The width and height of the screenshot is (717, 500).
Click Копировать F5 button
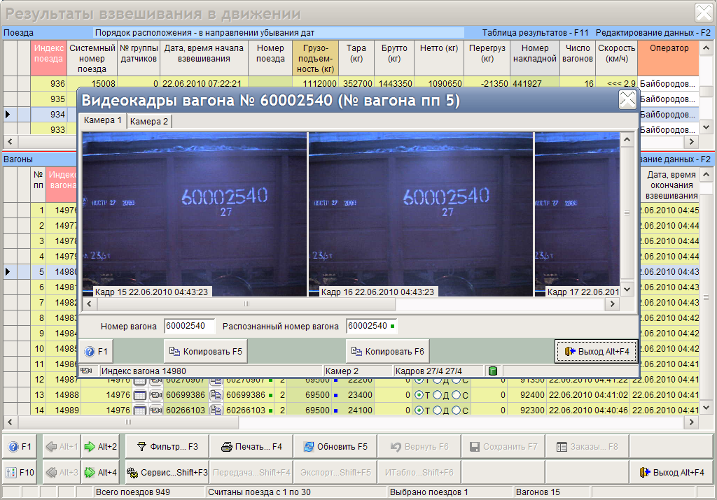click(x=206, y=352)
